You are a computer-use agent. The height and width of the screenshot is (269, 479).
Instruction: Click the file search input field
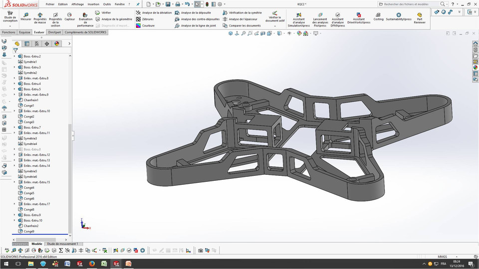click(x=405, y=4)
